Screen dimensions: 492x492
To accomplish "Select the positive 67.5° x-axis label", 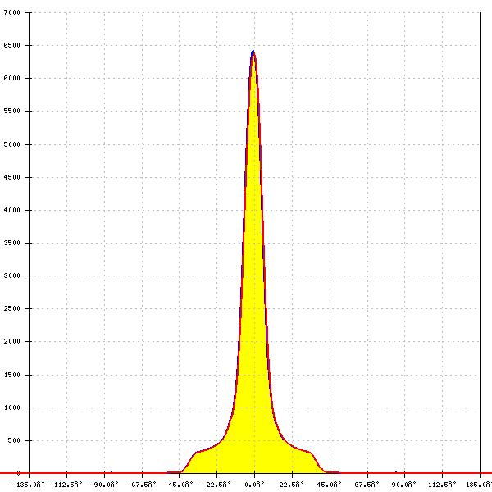I will (x=367, y=485).
